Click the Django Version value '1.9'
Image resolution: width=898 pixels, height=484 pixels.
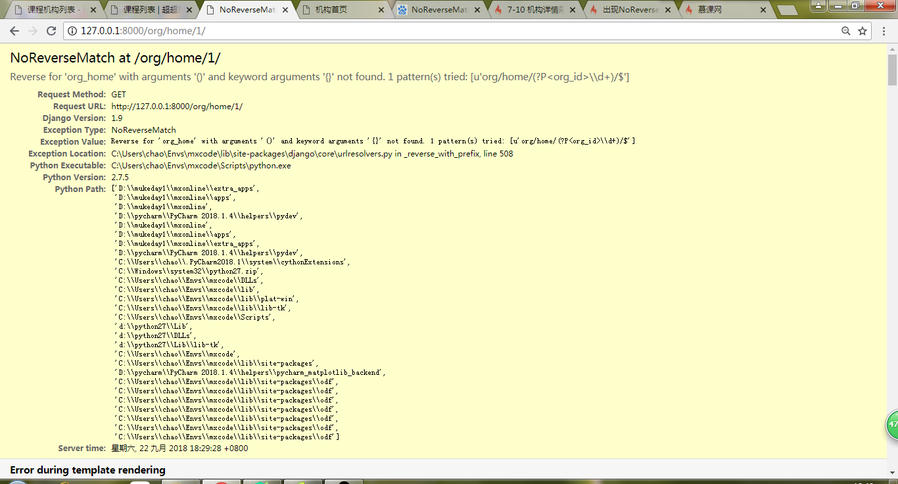pyautogui.click(x=117, y=118)
